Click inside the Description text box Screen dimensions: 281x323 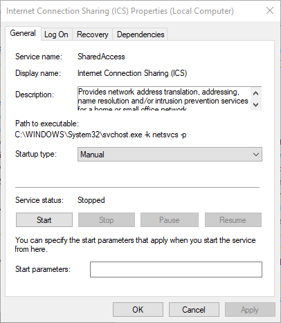(x=164, y=99)
